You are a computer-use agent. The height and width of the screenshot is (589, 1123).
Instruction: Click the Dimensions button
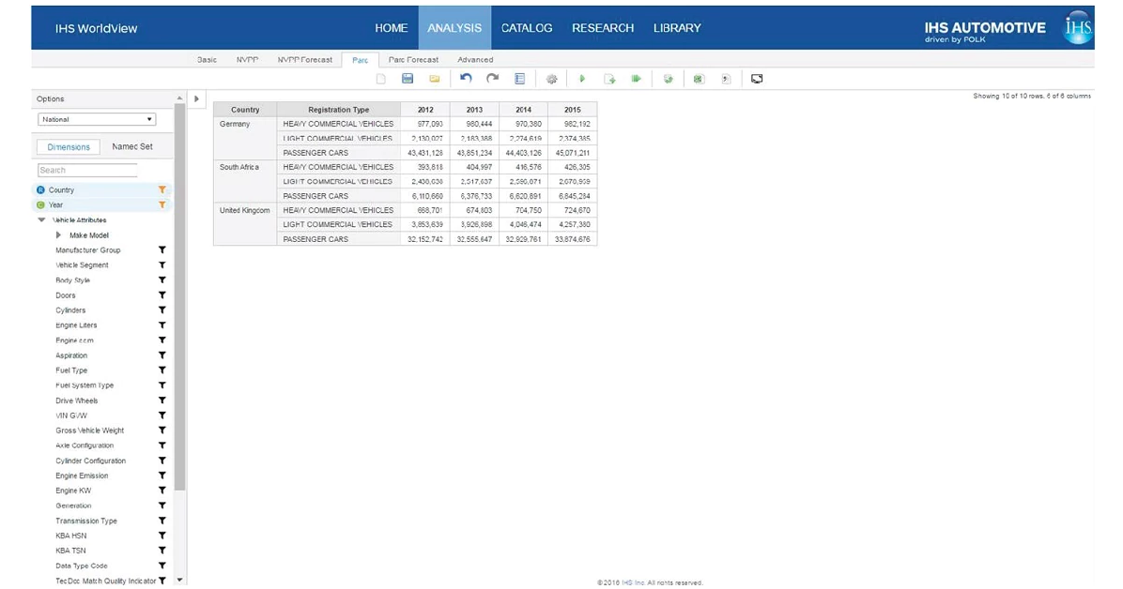pos(69,147)
